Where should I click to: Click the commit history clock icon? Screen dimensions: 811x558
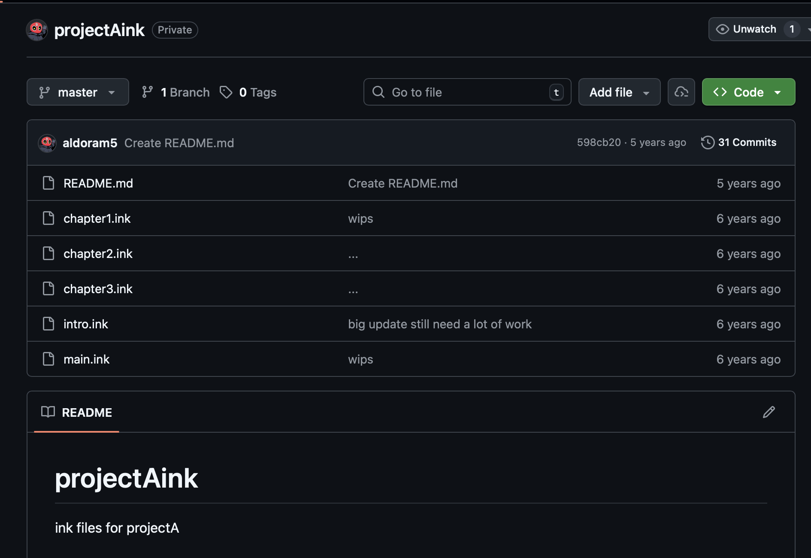click(708, 143)
